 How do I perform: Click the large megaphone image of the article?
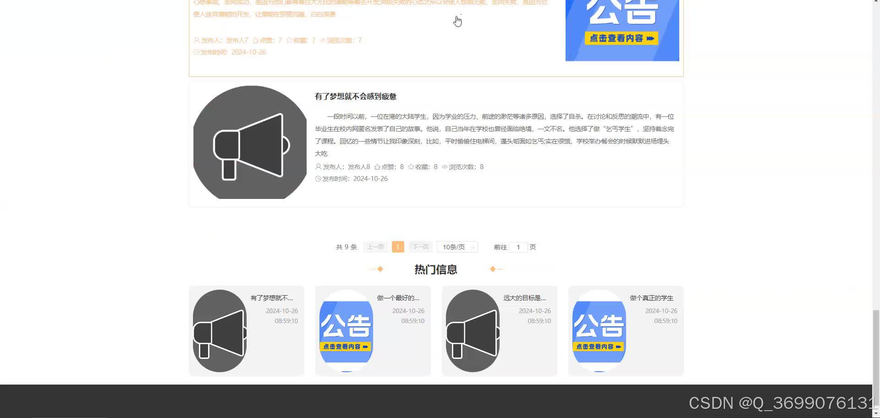tap(250, 142)
